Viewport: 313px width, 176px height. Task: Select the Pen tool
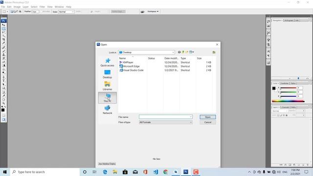(3, 77)
